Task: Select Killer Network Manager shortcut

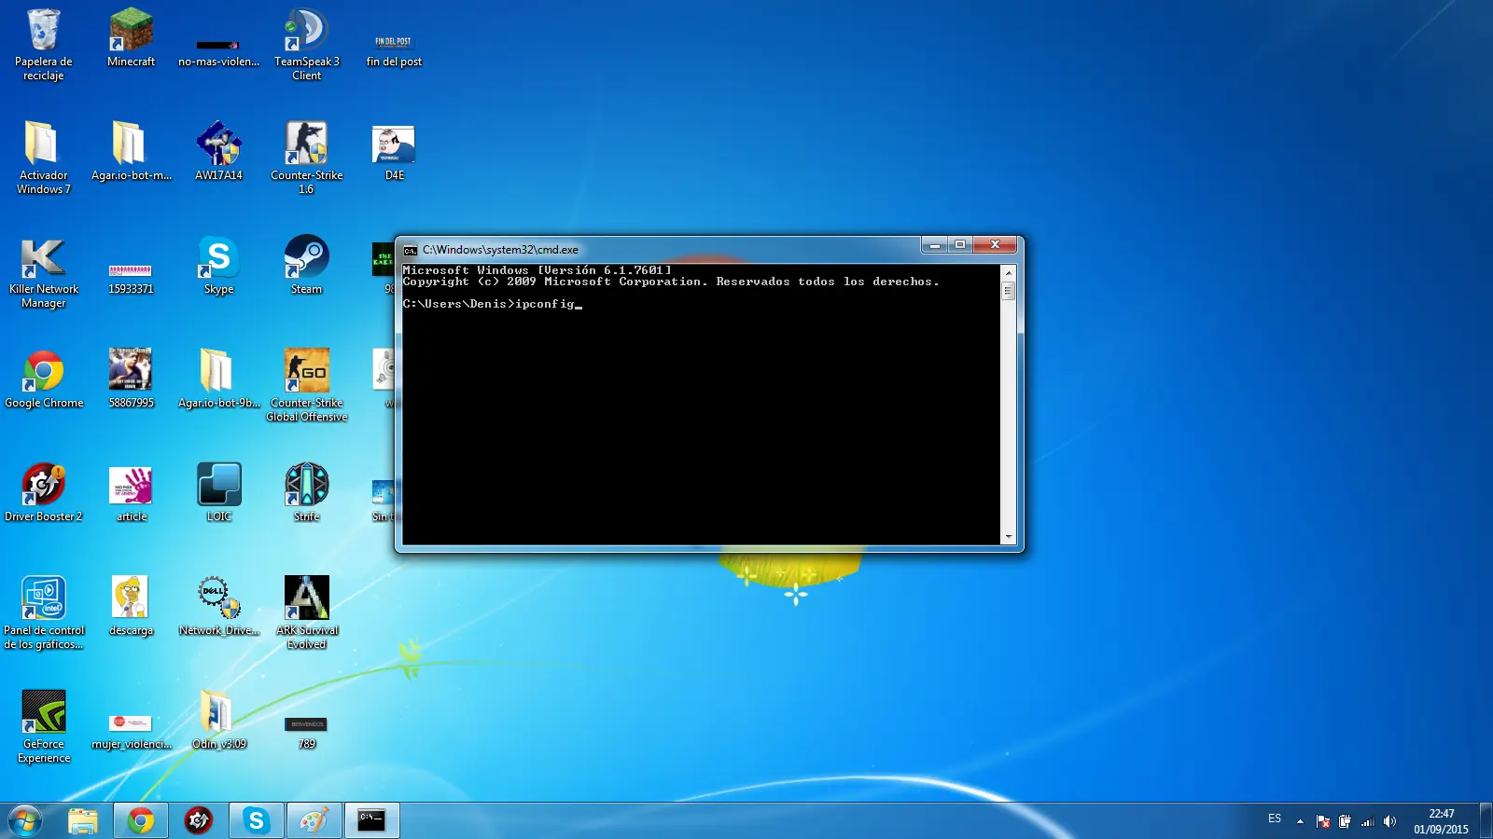Action: [x=43, y=272]
